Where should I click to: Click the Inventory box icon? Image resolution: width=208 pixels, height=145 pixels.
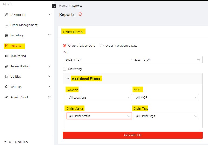click(7, 35)
